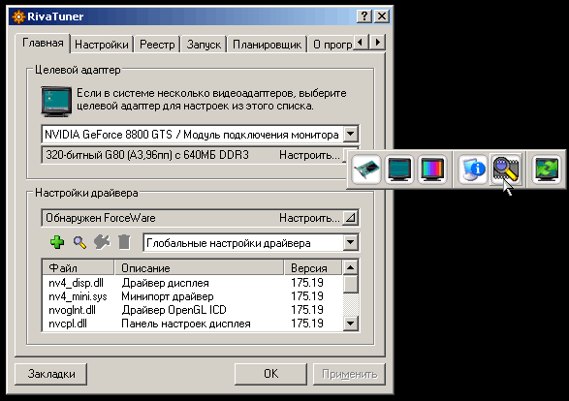569x401 pixels.
Task: Click Настроить next to Обнаружен ForceWare
Action: click(x=309, y=218)
